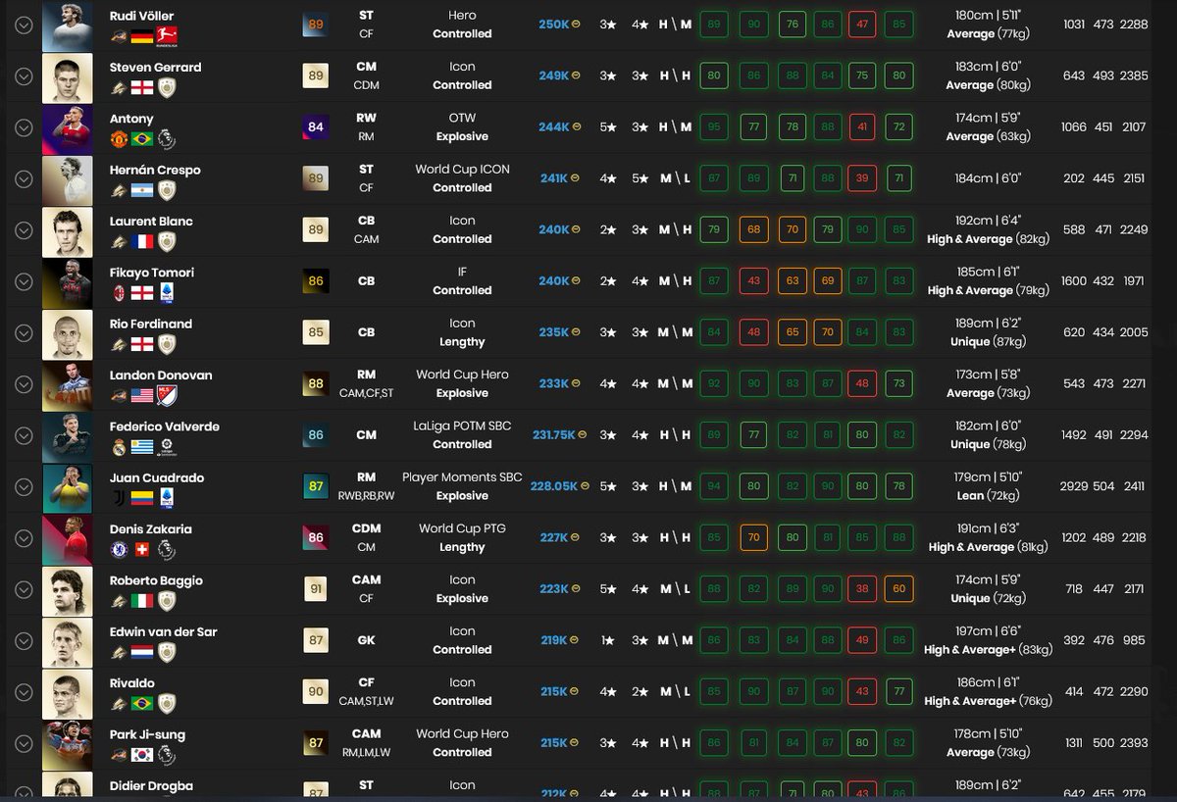Click the 91 rating badge for Roberto Baggio
Screen dimensions: 1177x802
[x=316, y=589]
